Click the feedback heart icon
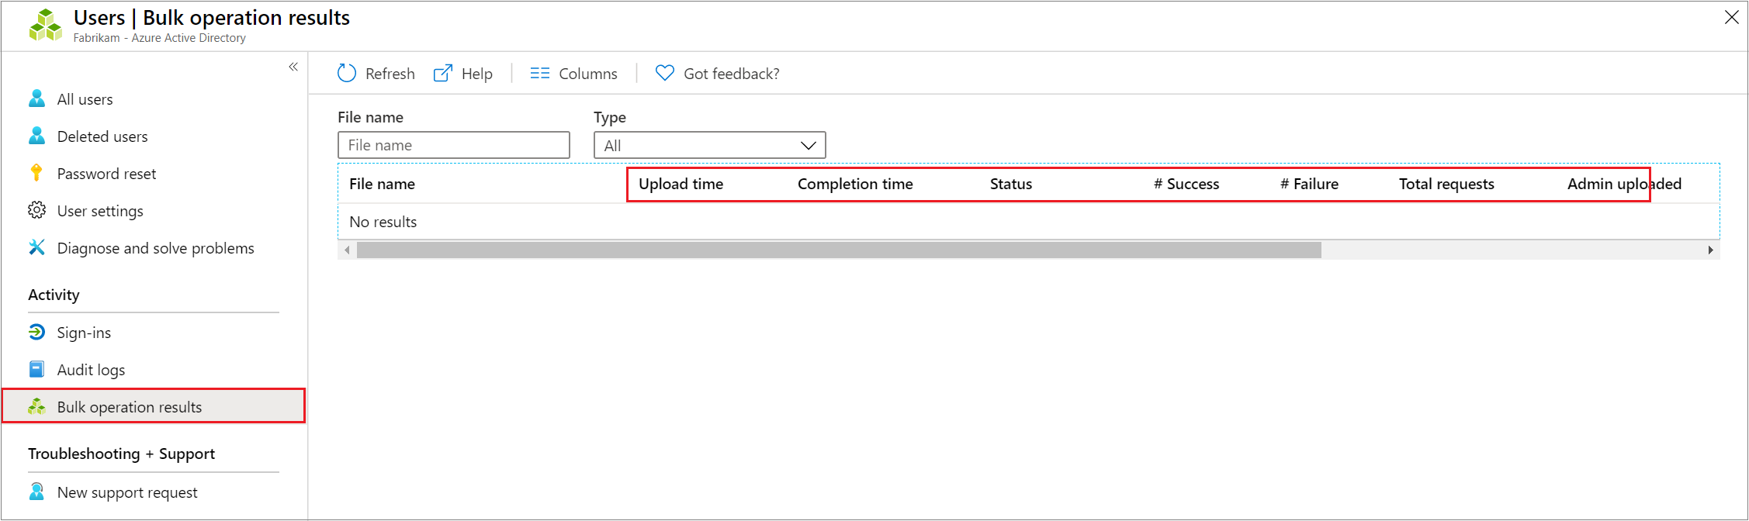The width and height of the screenshot is (1749, 521). pos(665,73)
